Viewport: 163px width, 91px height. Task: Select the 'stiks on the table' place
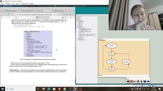(126, 62)
